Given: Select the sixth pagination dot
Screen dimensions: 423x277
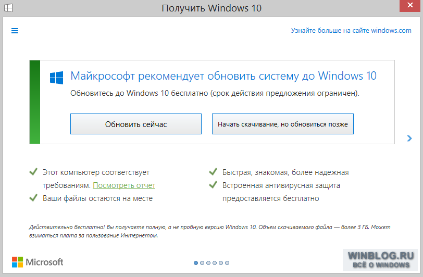Looking at the screenshot, I should 227,263.
